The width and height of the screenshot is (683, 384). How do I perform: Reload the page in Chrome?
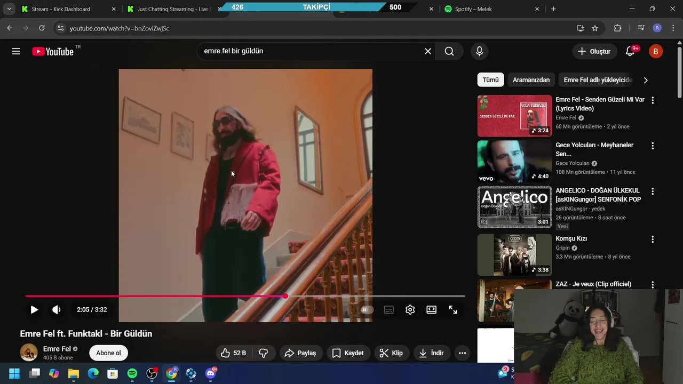(x=42, y=28)
